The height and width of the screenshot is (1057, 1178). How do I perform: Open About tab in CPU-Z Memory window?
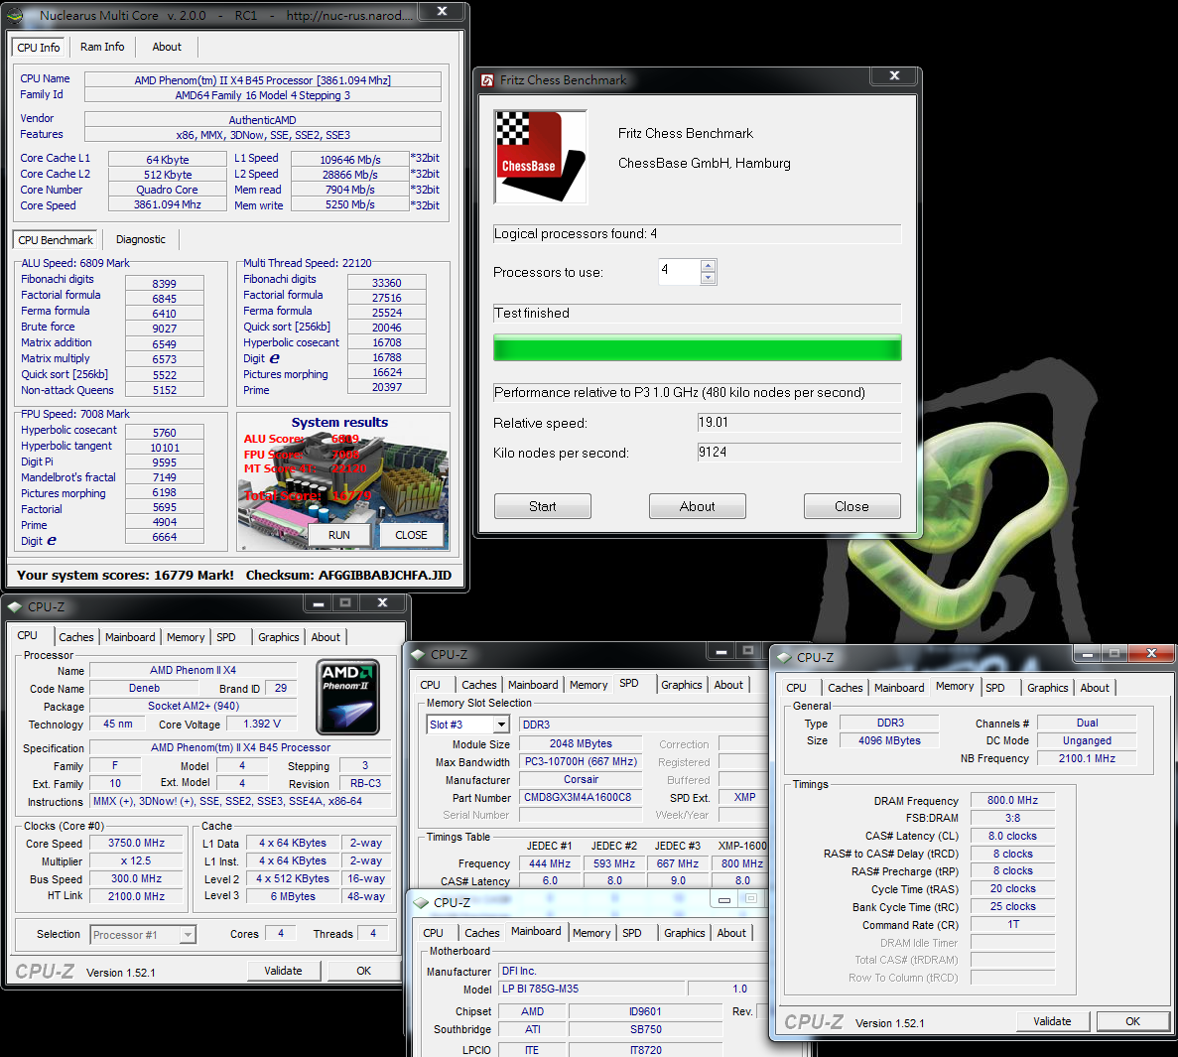click(x=1095, y=688)
